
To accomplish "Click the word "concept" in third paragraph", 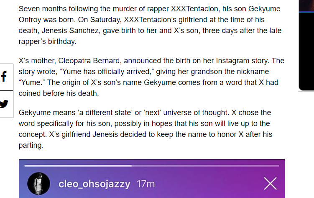I will point(33,134).
